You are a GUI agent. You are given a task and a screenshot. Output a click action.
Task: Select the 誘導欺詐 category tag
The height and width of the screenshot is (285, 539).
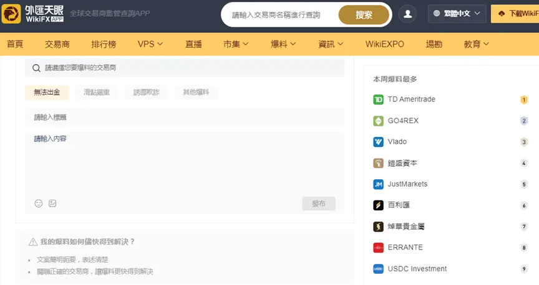(147, 92)
